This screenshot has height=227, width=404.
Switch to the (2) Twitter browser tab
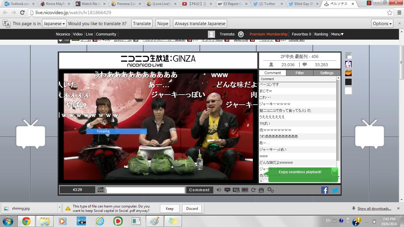pyautogui.click(x=269, y=4)
